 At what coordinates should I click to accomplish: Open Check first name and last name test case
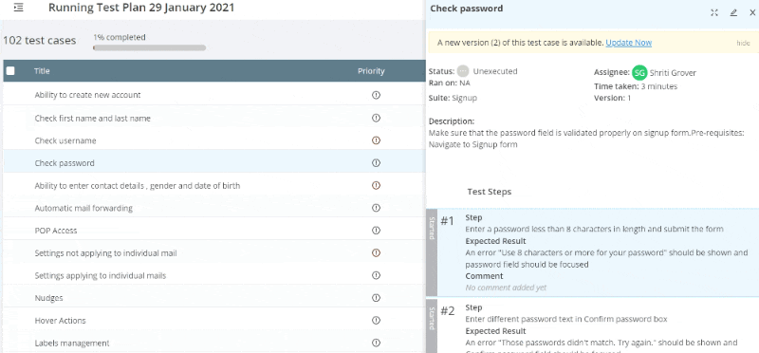pos(92,119)
